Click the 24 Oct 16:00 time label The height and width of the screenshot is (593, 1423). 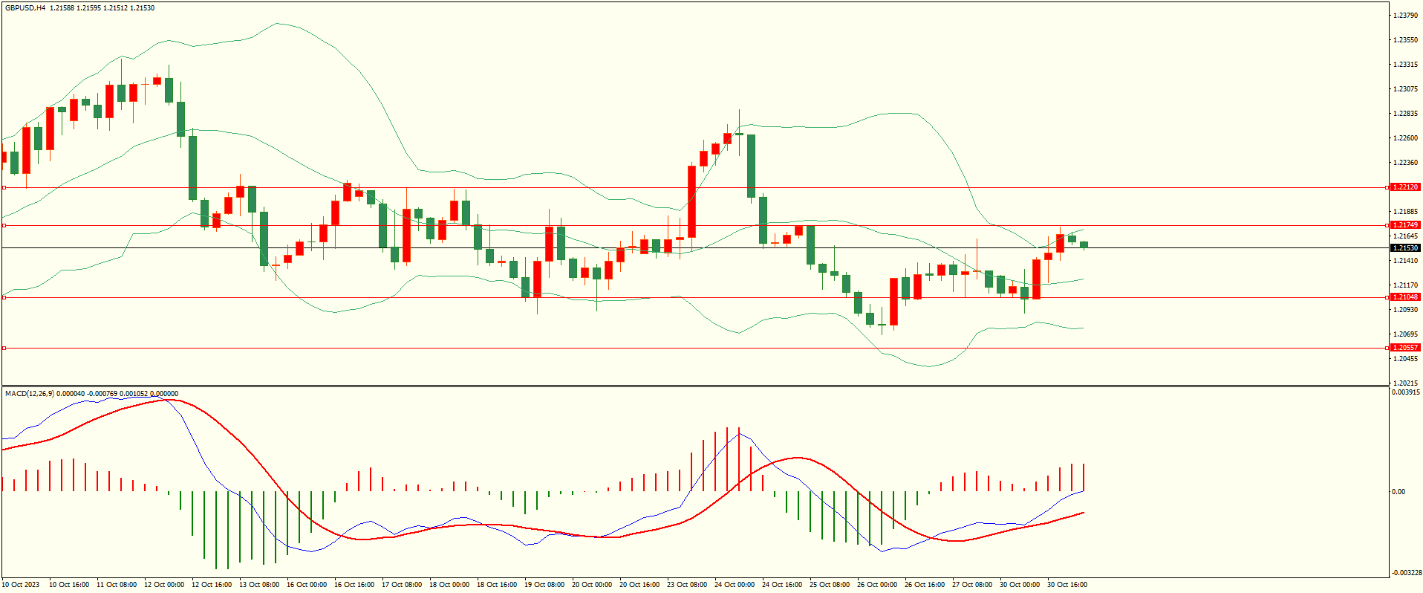click(x=782, y=585)
